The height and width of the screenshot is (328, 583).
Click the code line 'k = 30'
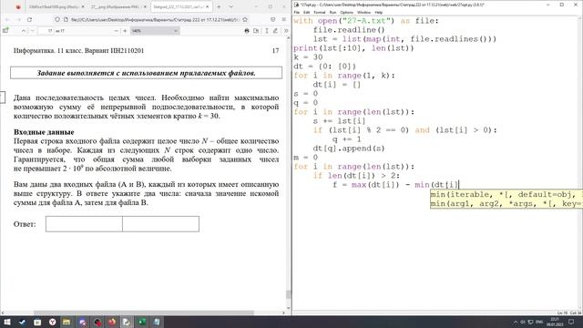[x=308, y=57]
